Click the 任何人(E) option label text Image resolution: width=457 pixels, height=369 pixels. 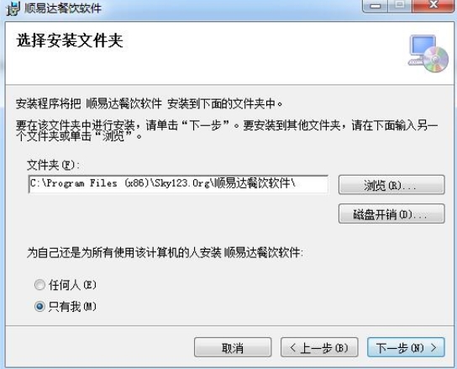click(72, 285)
